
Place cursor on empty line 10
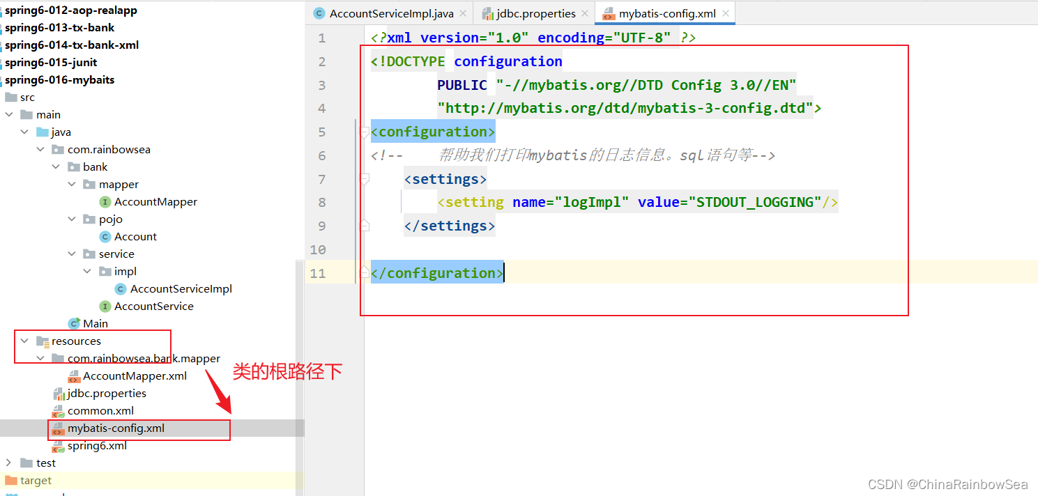click(701, 249)
